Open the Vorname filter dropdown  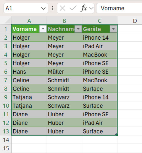point(43,29)
